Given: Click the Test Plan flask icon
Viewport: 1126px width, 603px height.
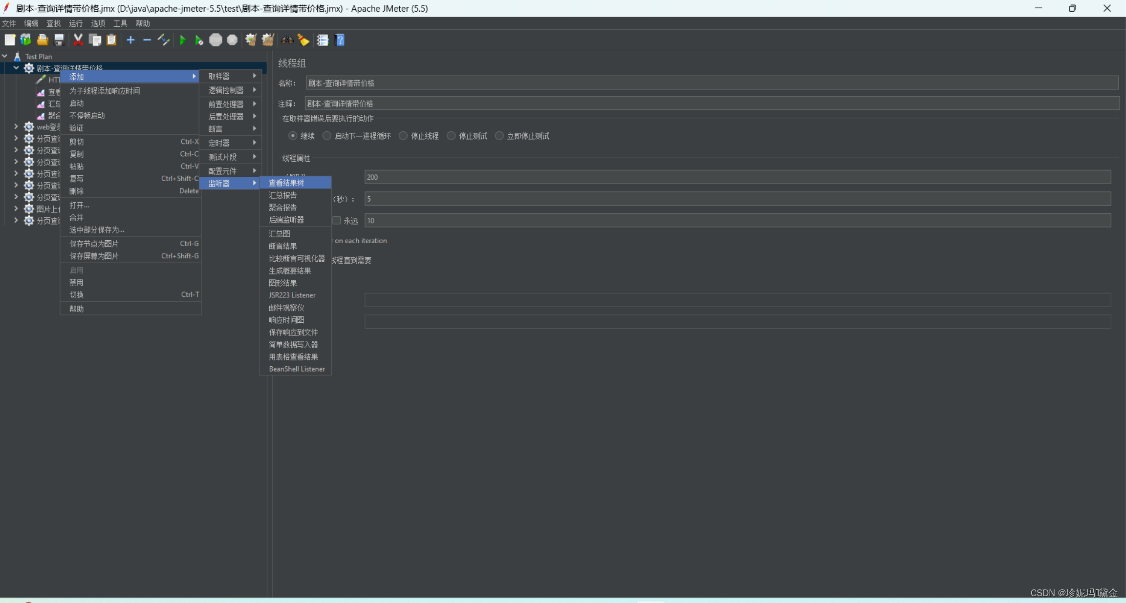Looking at the screenshot, I should tap(17, 56).
